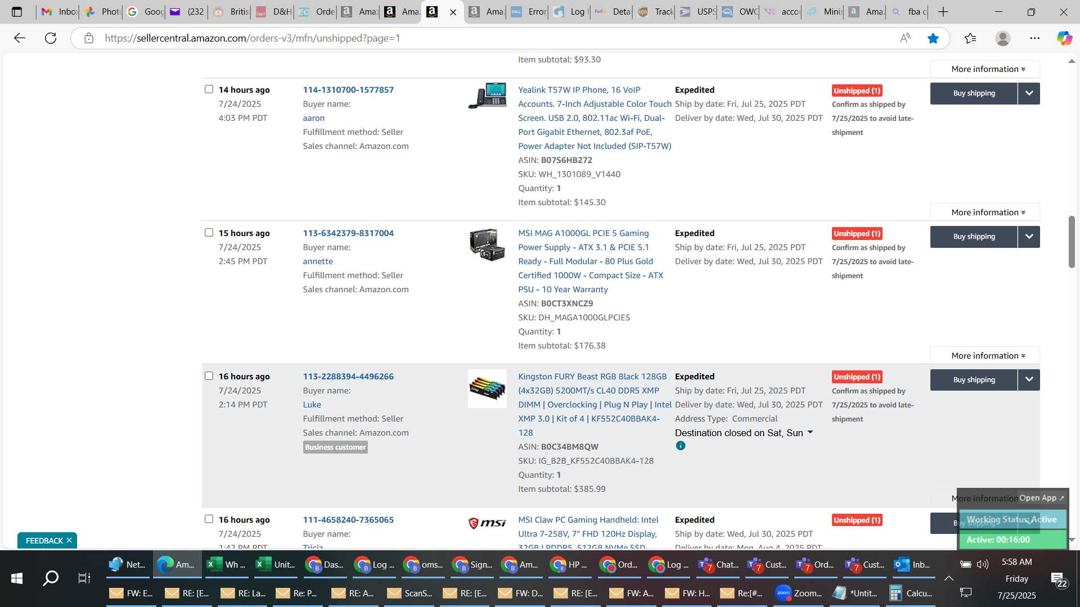This screenshot has width=1080, height=607.
Task: Open the browser profile avatar
Action: (x=1002, y=38)
